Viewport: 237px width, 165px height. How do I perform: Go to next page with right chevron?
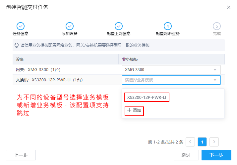214,142
